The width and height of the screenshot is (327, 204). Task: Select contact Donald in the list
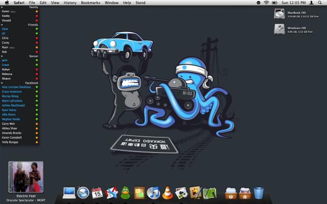click(20, 20)
